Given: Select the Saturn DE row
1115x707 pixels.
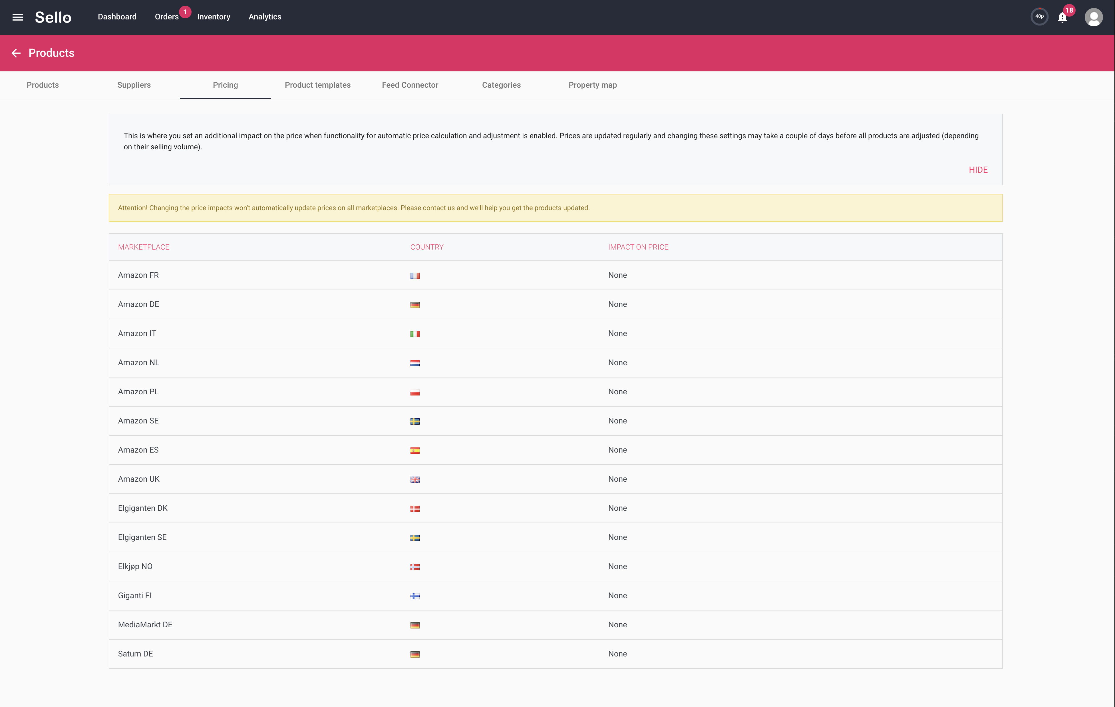Looking at the screenshot, I should (556, 654).
